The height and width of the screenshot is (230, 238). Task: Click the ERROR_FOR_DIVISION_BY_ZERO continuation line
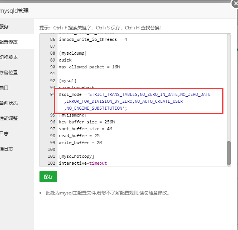[123, 101]
